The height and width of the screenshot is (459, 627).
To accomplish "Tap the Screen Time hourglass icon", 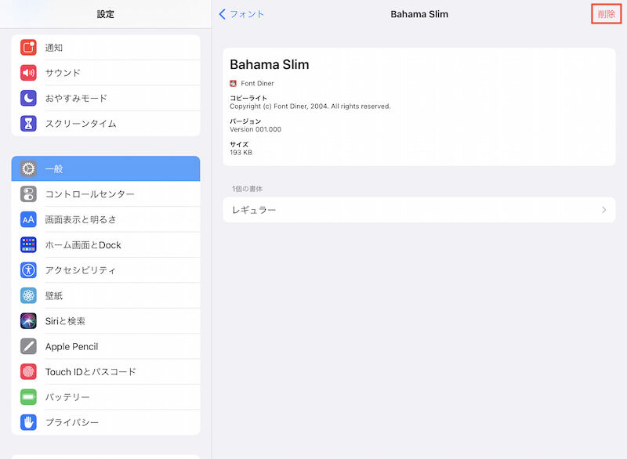I will [28, 124].
